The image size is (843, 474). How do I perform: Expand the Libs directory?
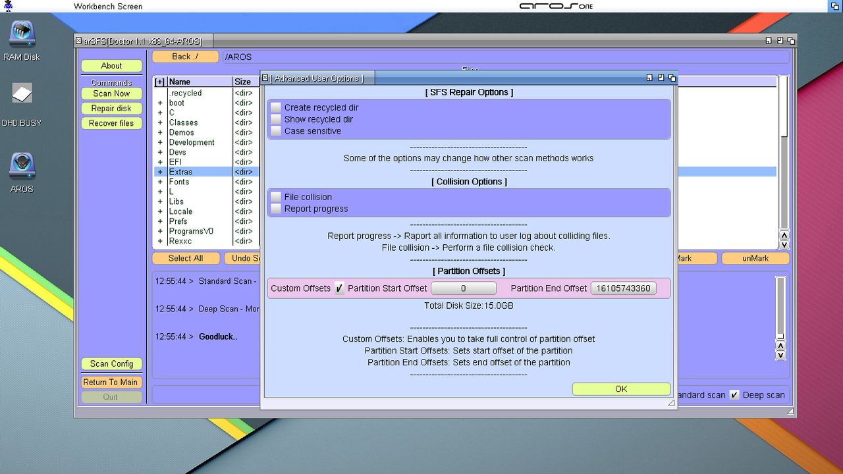click(x=159, y=201)
